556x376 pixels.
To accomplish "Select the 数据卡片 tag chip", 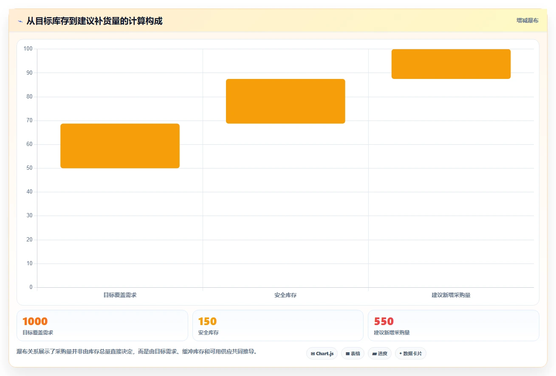I will coord(410,354).
